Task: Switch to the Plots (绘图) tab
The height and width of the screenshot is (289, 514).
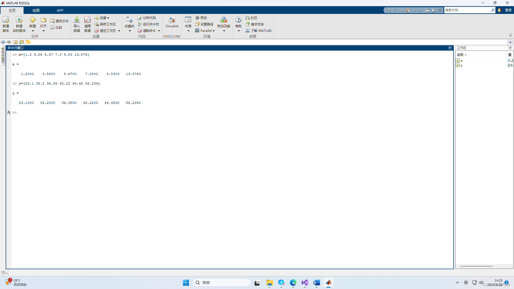Action: [36, 10]
